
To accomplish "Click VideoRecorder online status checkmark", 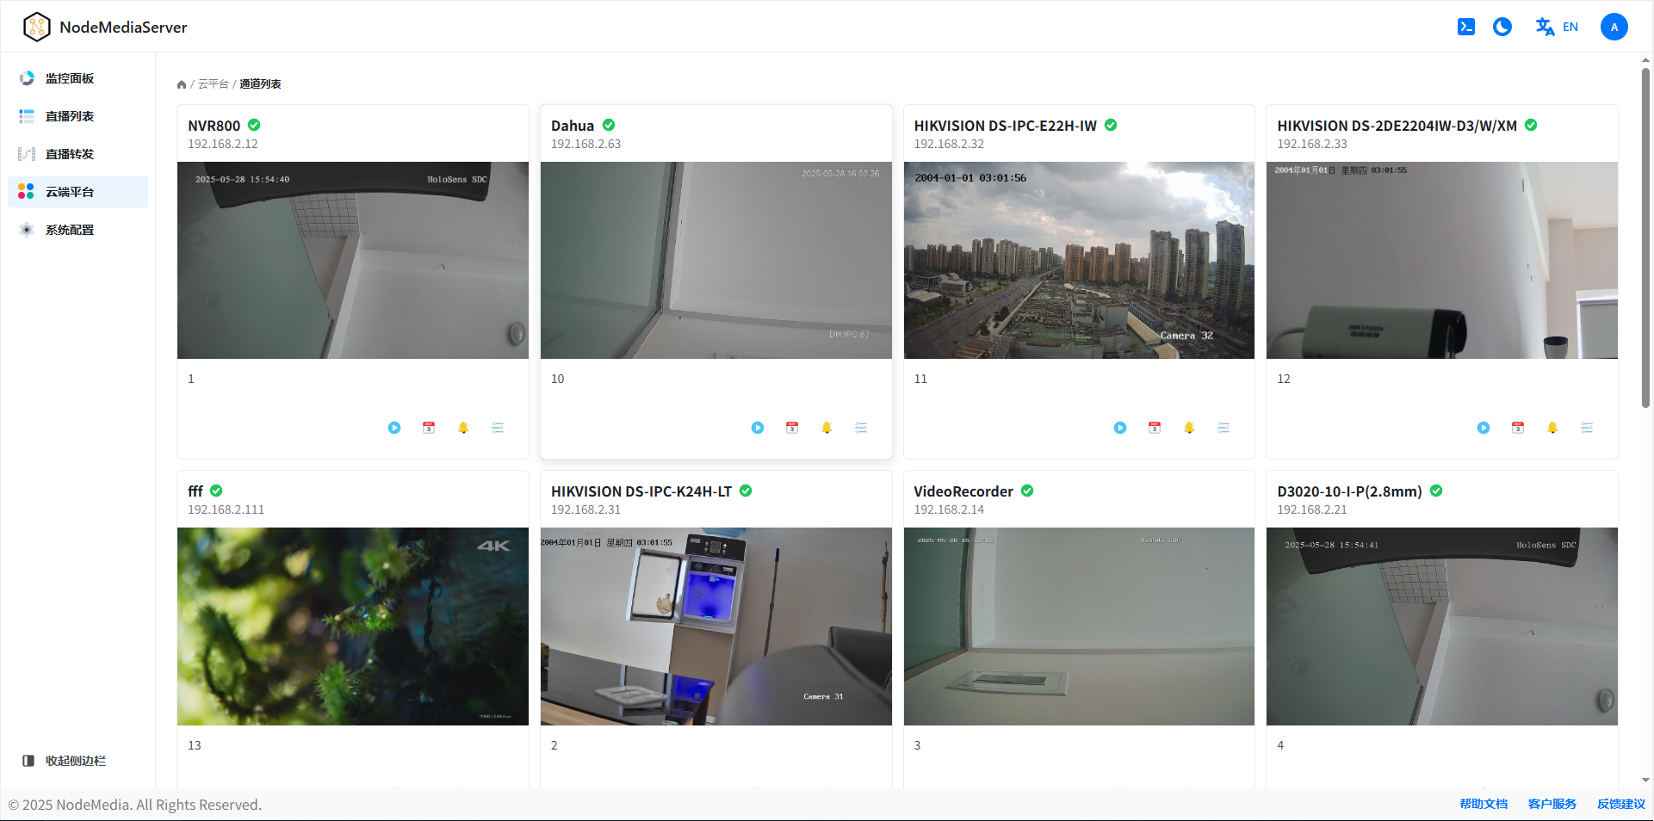I will tap(1027, 491).
